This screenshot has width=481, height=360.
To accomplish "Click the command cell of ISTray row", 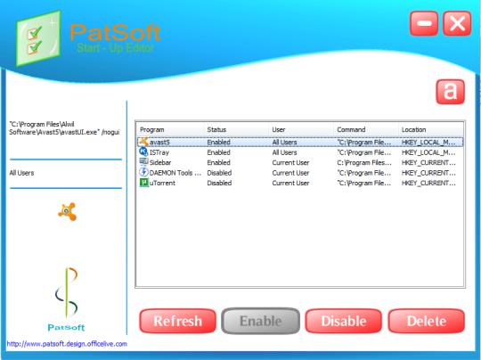I will point(364,152).
